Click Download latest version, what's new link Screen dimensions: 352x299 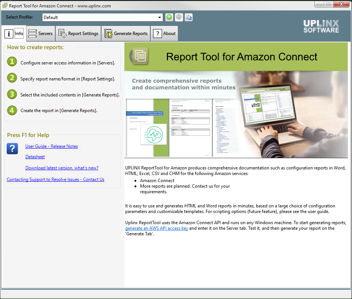pyautogui.click(x=62, y=168)
